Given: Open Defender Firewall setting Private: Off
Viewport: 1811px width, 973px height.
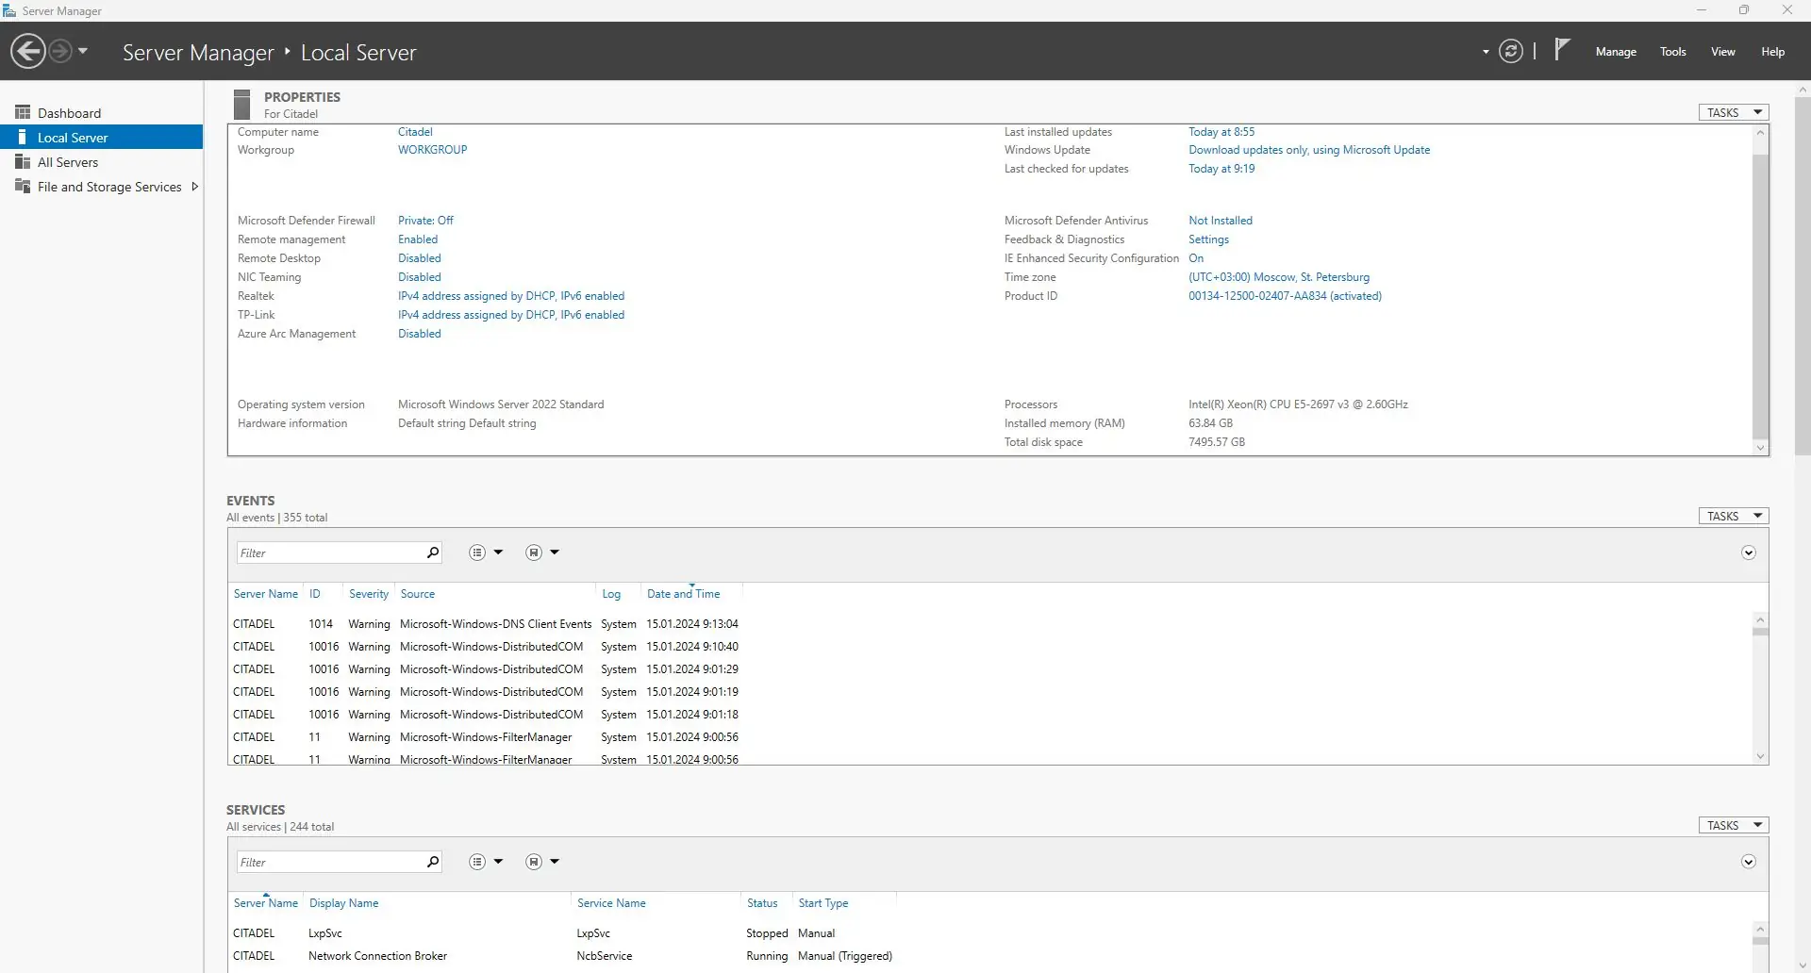Looking at the screenshot, I should [425, 221].
